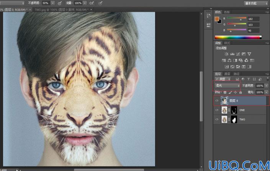Screen dimensions: 270x171
Task: Add a Vibrance adjustment (triangle icon)
Action: (x=249, y=54)
